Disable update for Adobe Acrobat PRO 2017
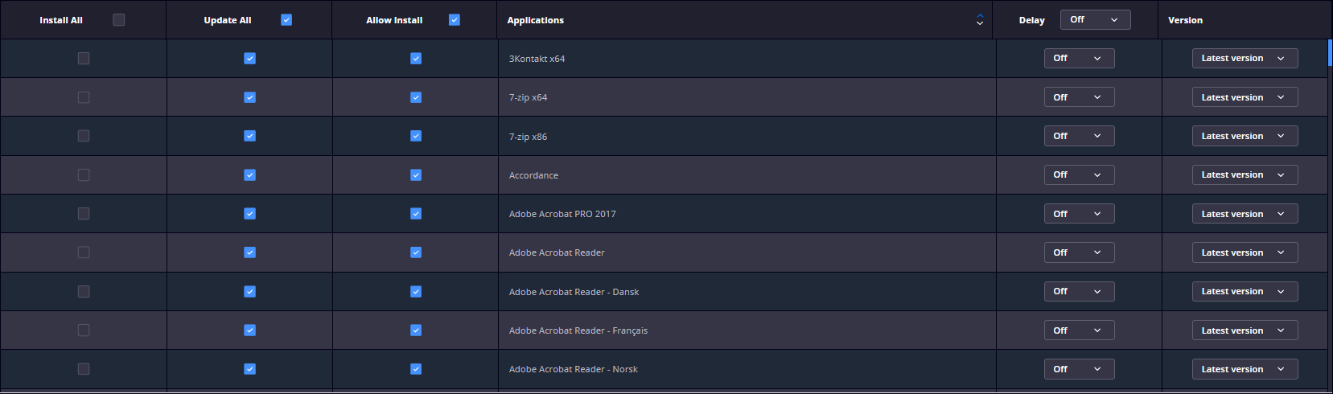The image size is (1333, 394). click(x=249, y=214)
